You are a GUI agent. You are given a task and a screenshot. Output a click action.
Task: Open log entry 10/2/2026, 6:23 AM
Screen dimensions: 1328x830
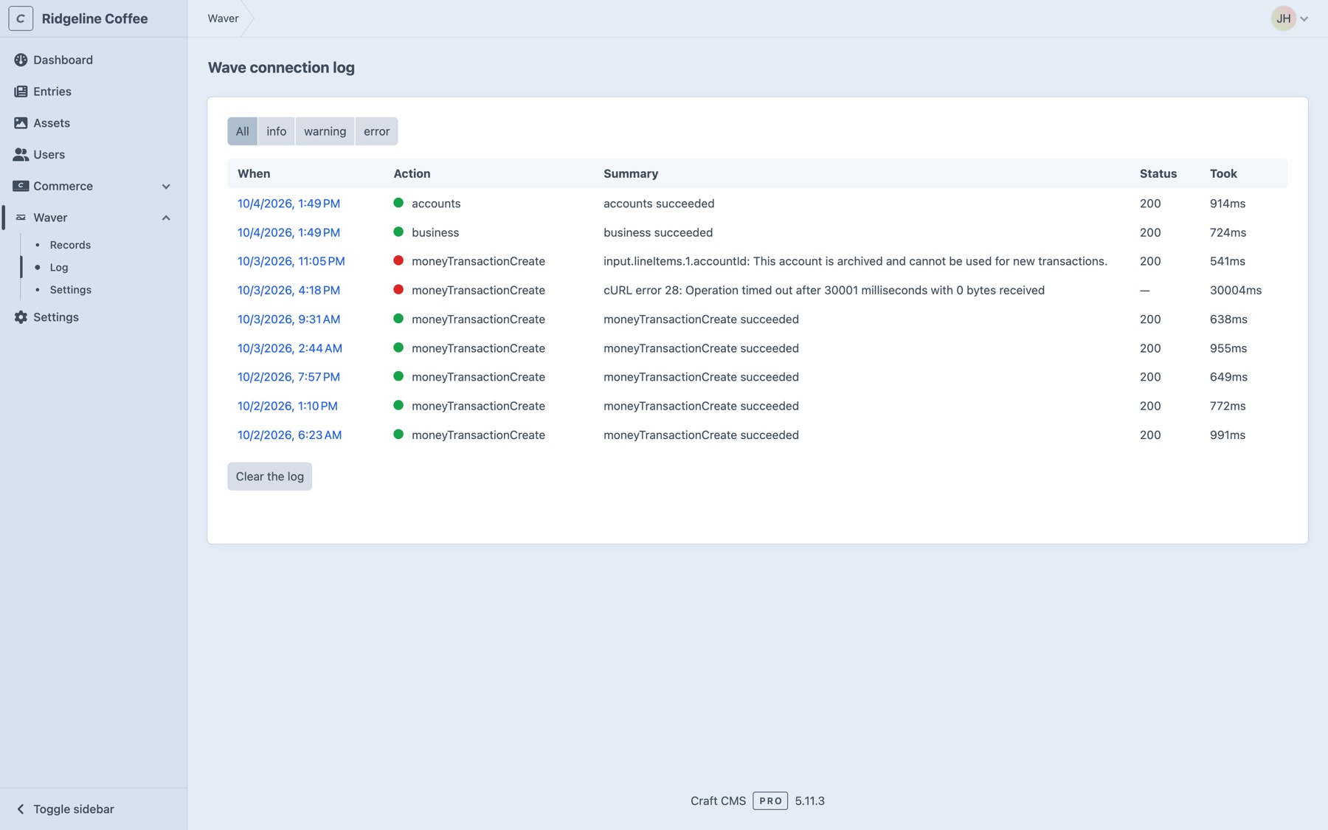[x=289, y=435]
